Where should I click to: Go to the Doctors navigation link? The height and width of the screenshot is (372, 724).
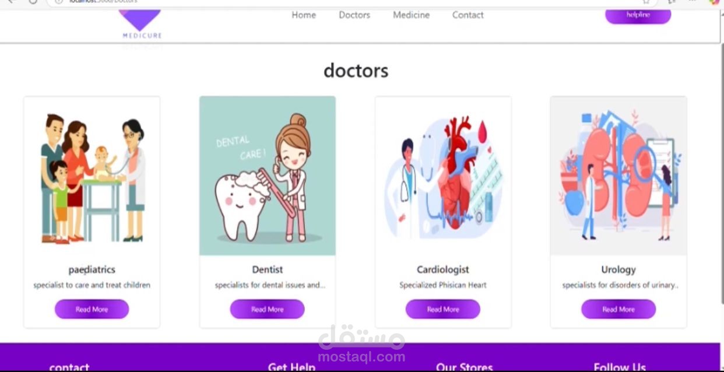(354, 15)
